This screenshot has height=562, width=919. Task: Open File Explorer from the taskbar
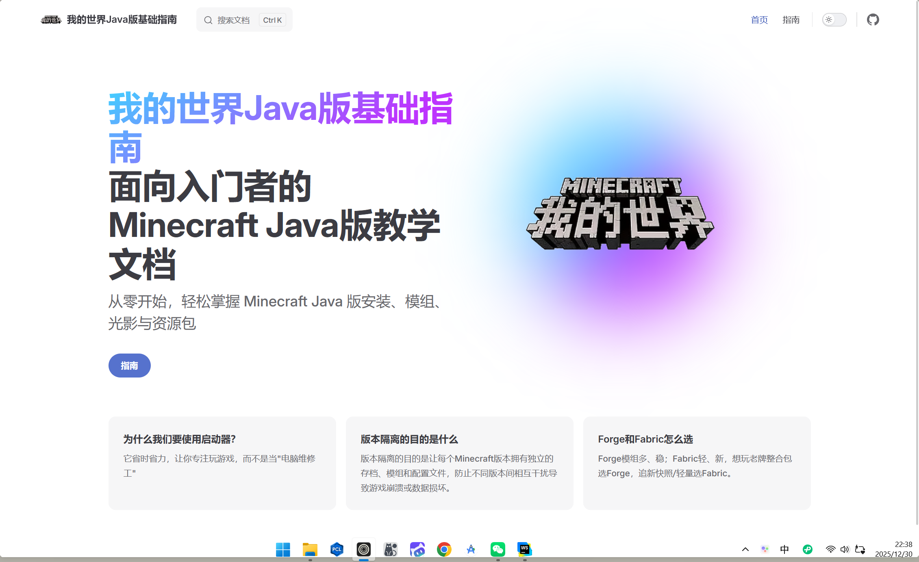(310, 549)
